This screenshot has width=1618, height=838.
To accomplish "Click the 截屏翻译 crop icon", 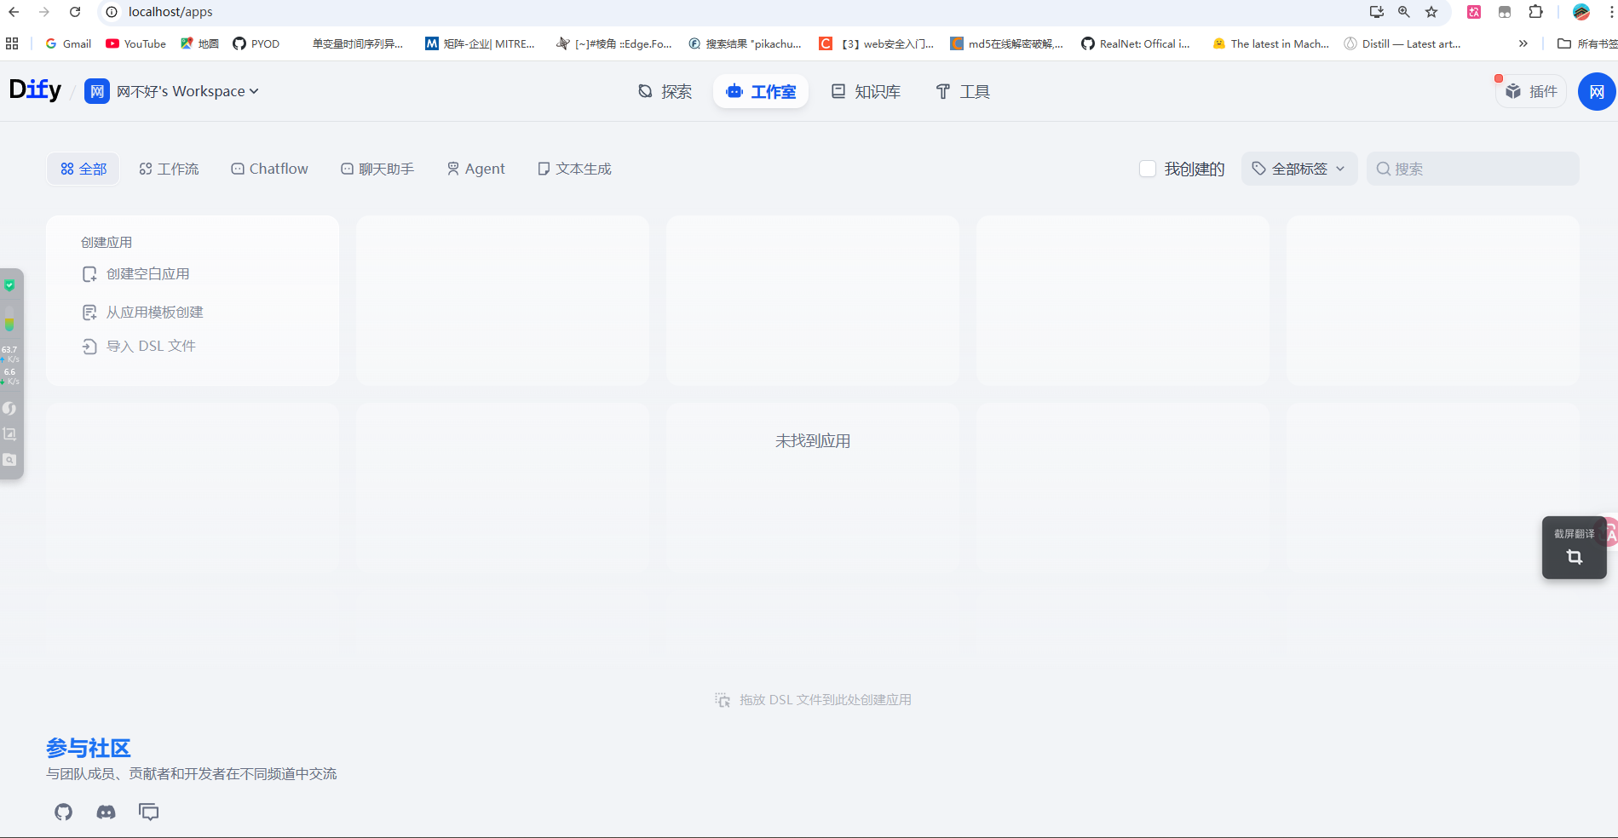I will [x=1574, y=557].
